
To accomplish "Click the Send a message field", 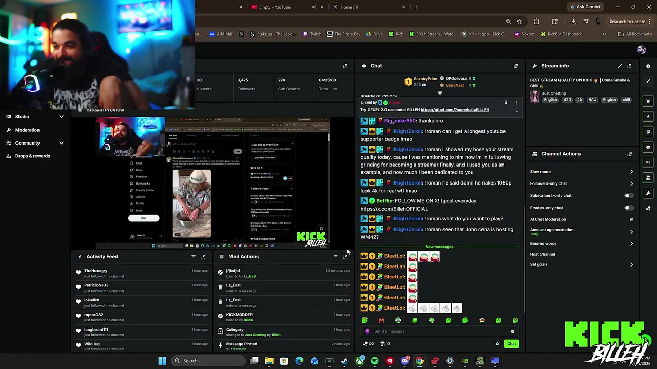I will (440, 331).
